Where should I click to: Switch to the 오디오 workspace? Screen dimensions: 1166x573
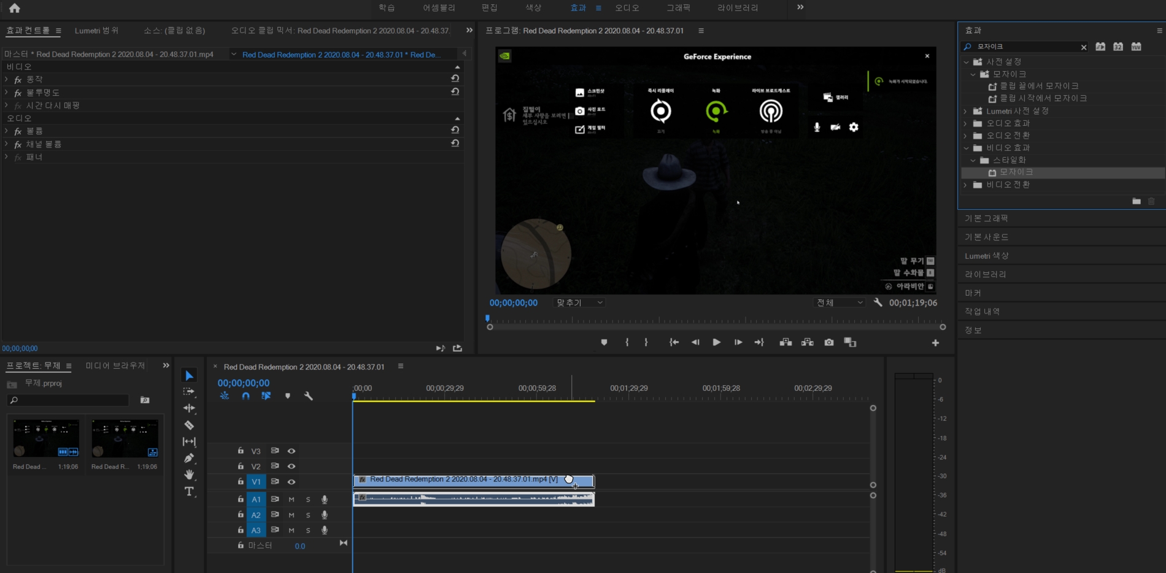pyautogui.click(x=627, y=8)
